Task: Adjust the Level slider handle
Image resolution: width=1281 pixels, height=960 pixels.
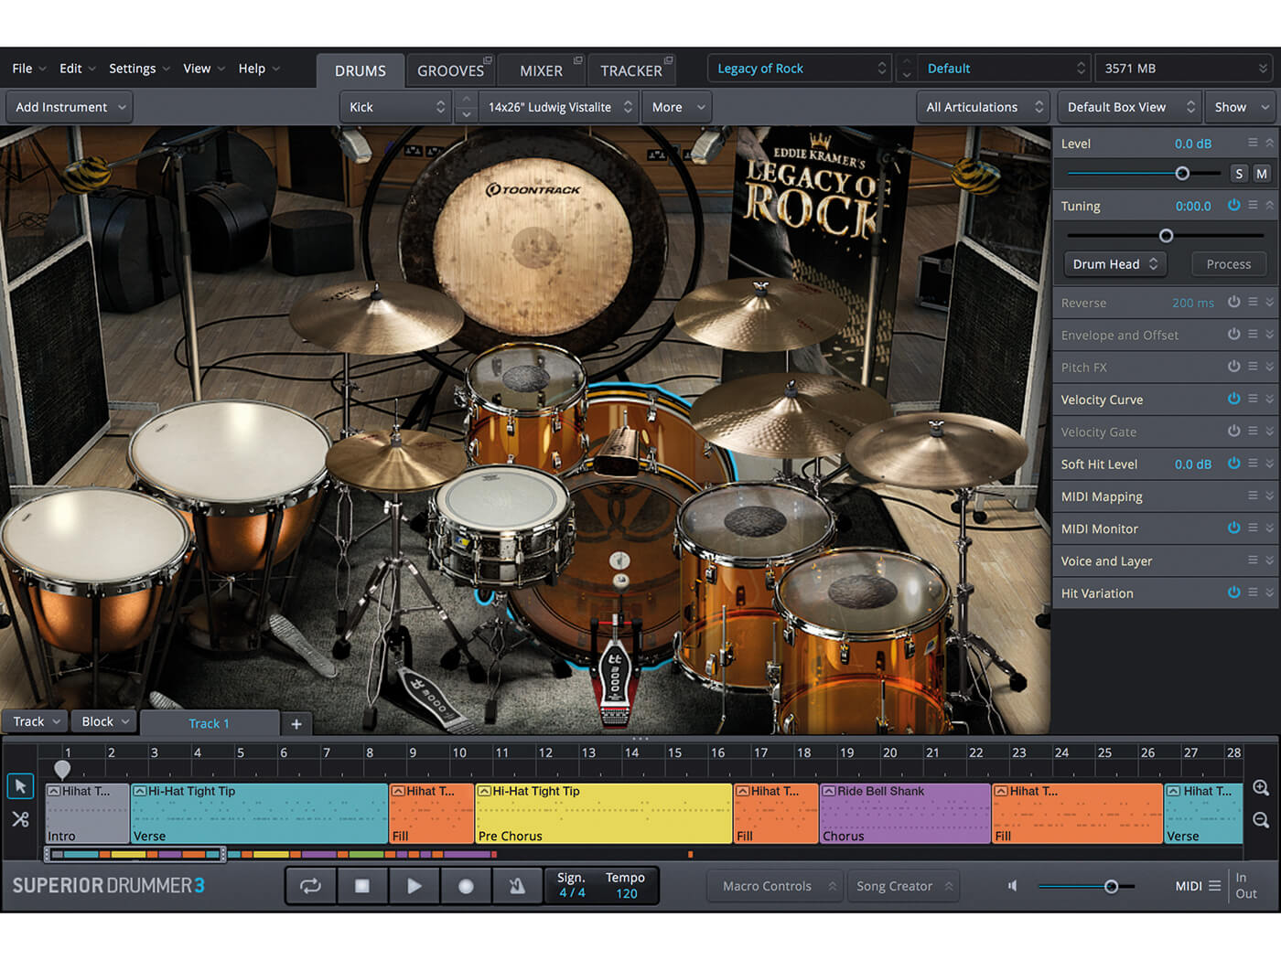Action: 1182,174
